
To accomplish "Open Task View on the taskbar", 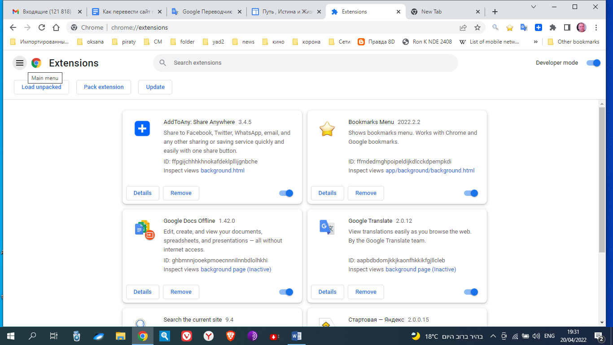I will coord(54,336).
